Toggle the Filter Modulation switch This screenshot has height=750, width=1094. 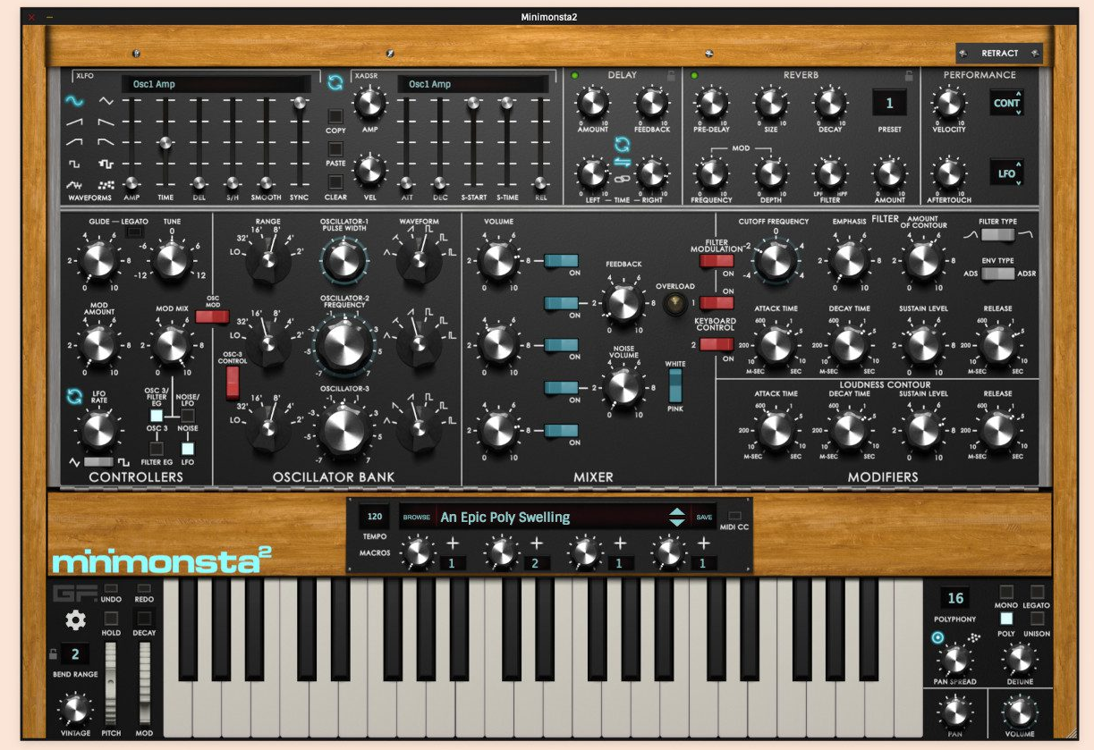pyautogui.click(x=717, y=260)
